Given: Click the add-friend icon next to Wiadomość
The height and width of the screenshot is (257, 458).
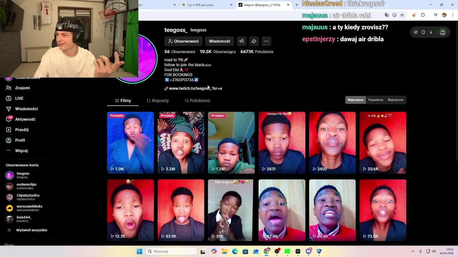Looking at the screenshot, I should (242, 41).
